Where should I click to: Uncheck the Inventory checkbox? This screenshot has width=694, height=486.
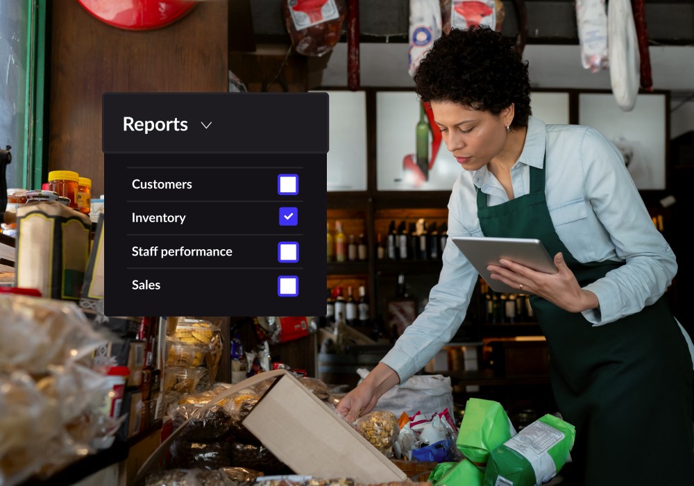click(x=288, y=217)
